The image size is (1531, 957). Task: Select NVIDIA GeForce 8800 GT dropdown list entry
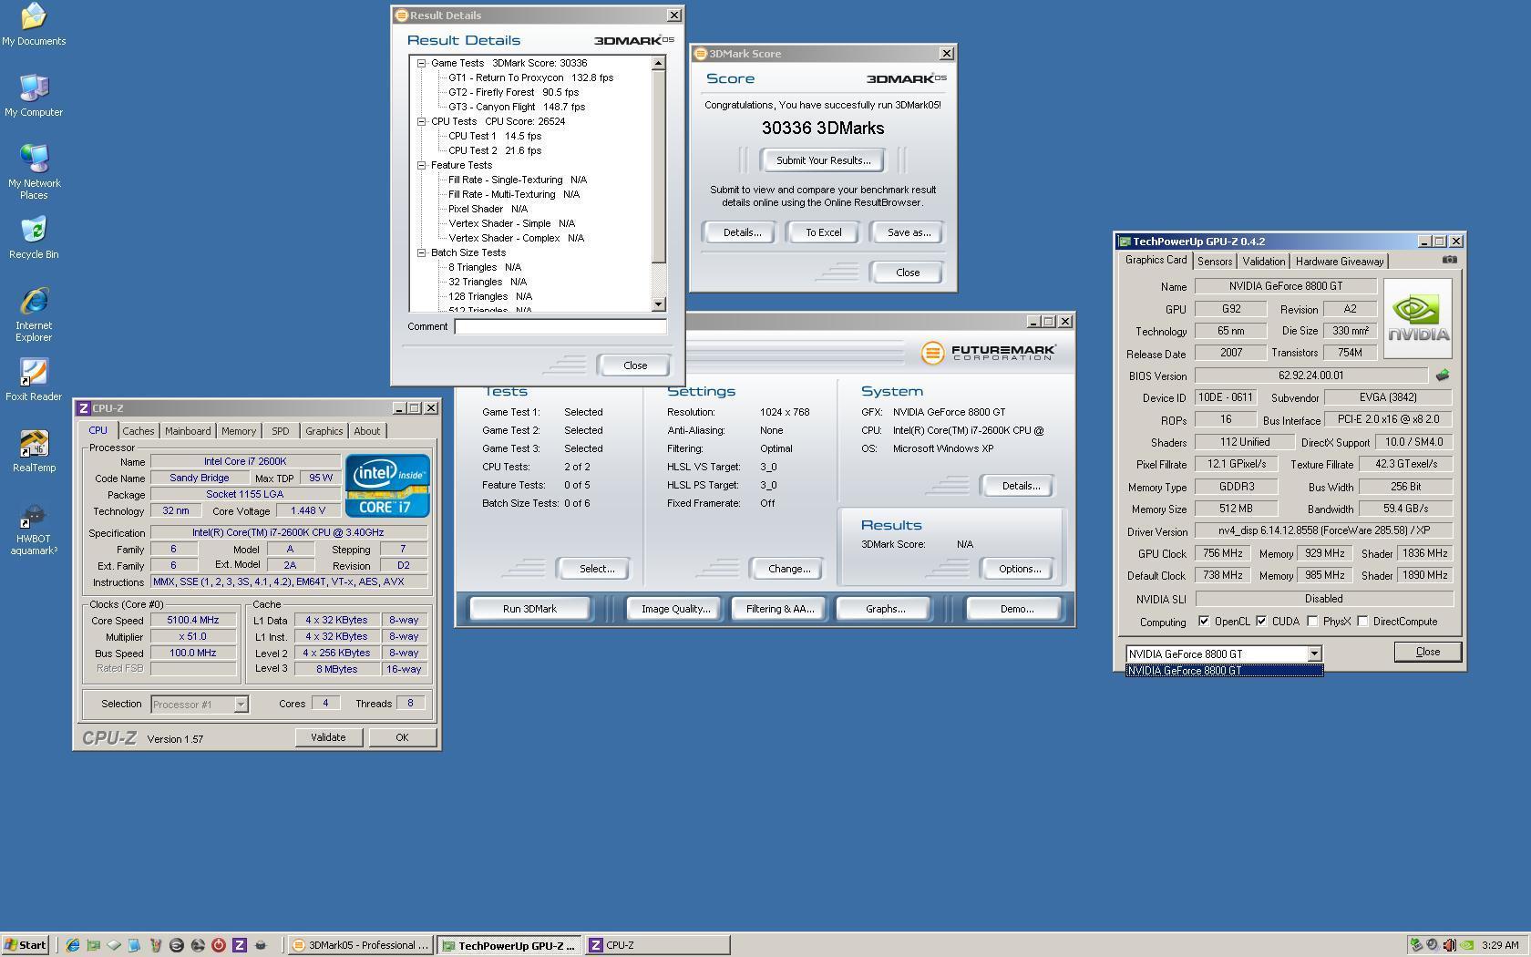(1224, 671)
